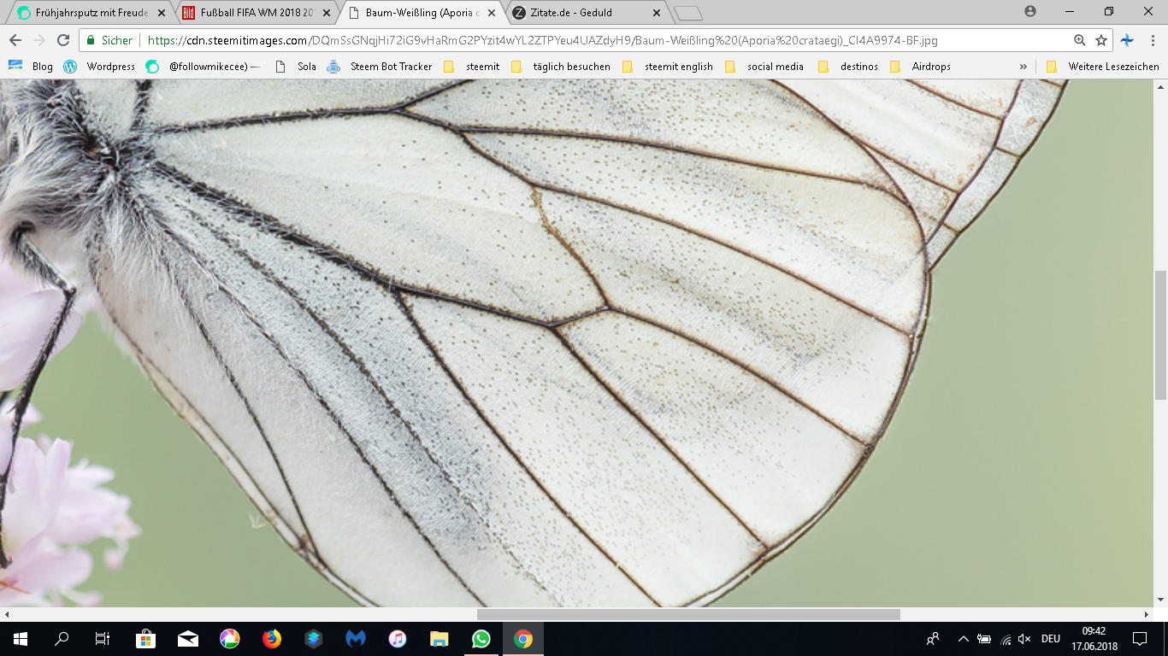This screenshot has width=1168, height=656.
Task: Click the scroll-right arrow on horizontal scrollbar
Action: [x=1147, y=614]
